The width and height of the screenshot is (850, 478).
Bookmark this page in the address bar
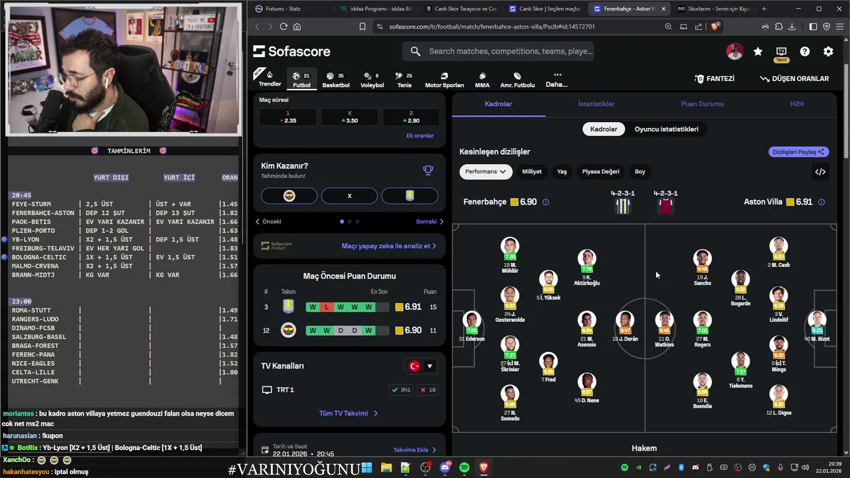pyautogui.click(x=362, y=27)
